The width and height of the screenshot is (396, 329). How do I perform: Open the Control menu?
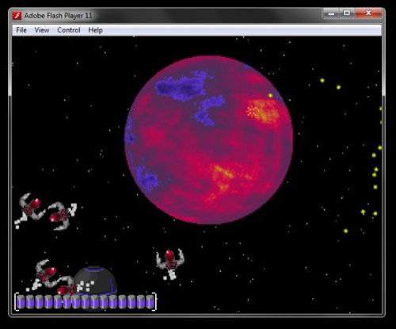point(69,30)
